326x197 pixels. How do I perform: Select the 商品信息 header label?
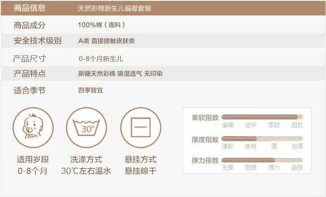30,8
